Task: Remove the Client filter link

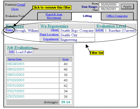Action: pos(55,30)
